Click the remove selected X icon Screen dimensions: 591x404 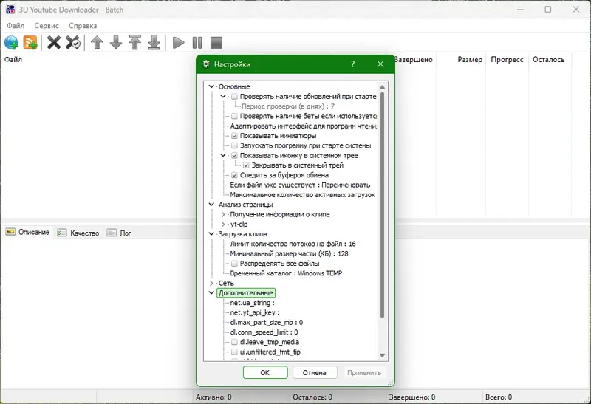pyautogui.click(x=54, y=43)
